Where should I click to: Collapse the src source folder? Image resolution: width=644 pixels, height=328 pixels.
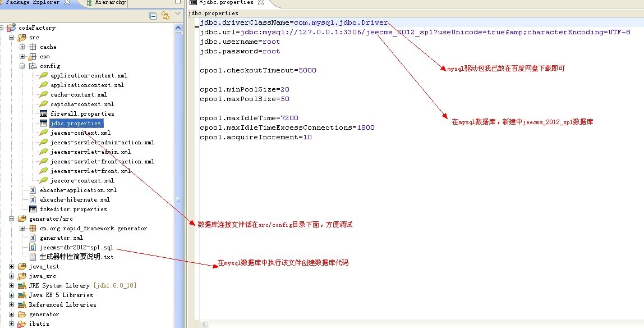[x=11, y=38]
